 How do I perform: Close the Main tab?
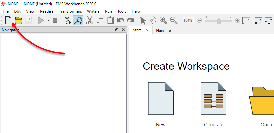170,31
